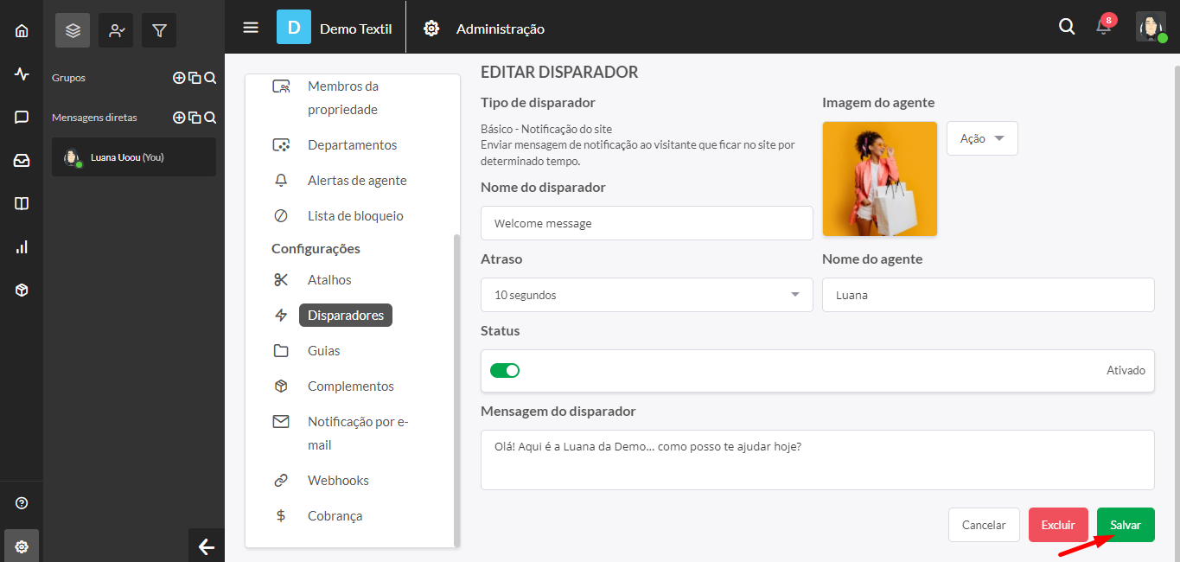The image size is (1180, 562).
Task: Disable the Ativado status toggle
Action: (505, 370)
